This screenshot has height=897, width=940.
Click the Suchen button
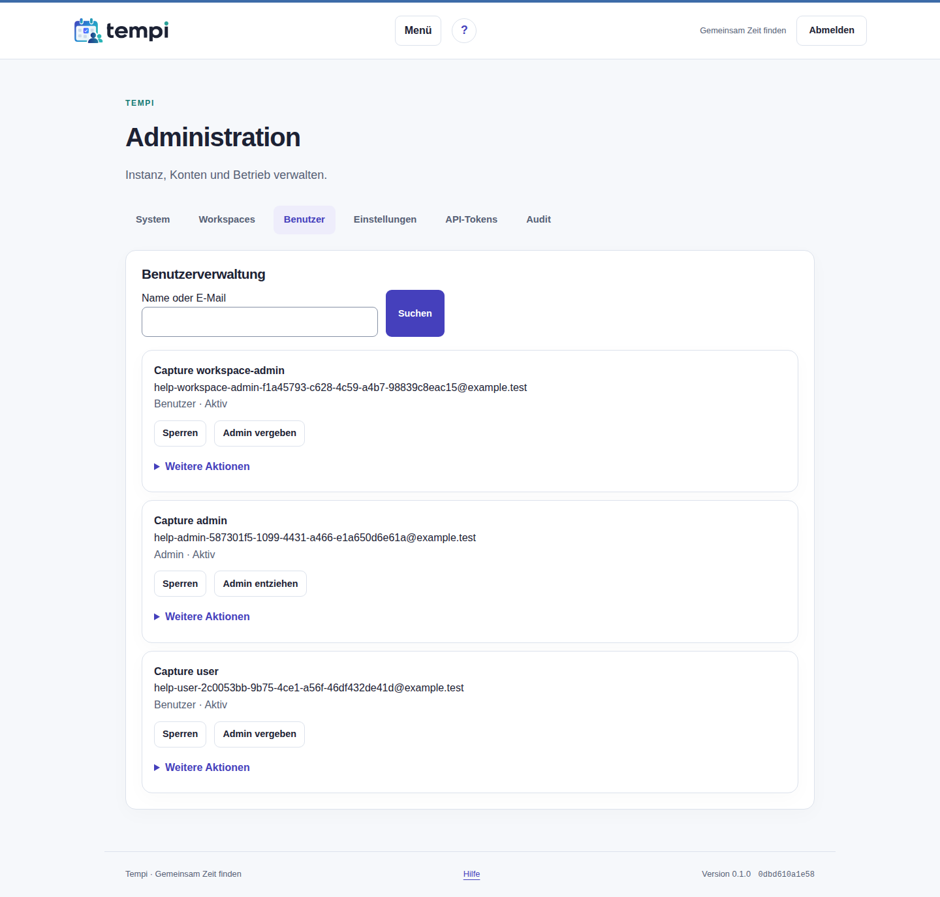pyautogui.click(x=415, y=313)
